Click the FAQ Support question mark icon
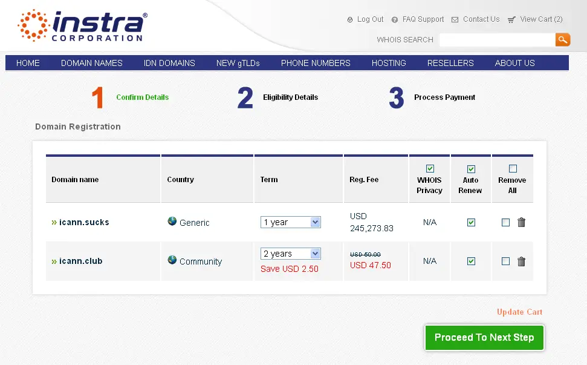The width and height of the screenshot is (587, 365). (395, 20)
